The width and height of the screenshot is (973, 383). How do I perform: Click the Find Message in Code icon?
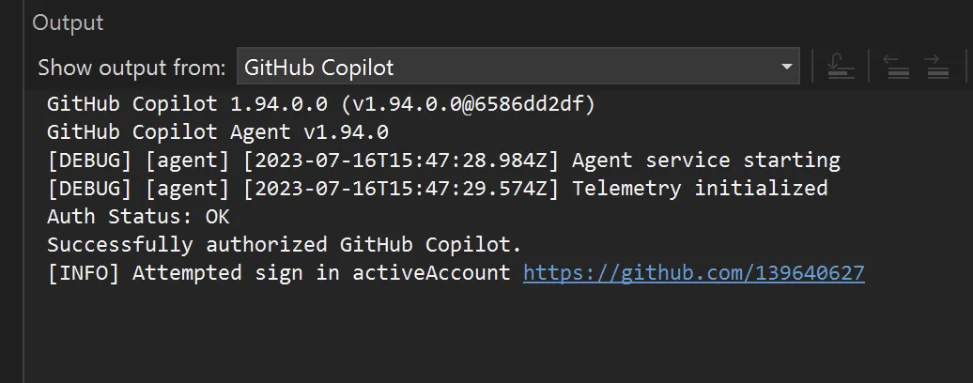[x=840, y=67]
